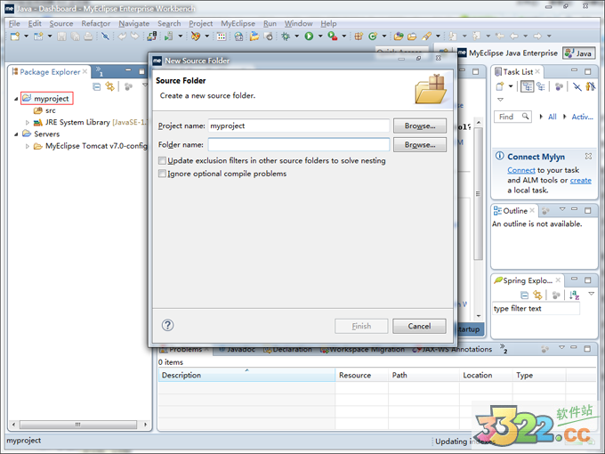The width and height of the screenshot is (605, 454).
Task: Toggle alphabetical sort in Spring Explorer
Action: pyautogui.click(x=575, y=296)
